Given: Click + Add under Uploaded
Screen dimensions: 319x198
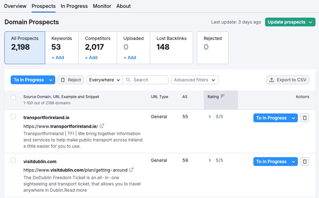Looking at the screenshot, I should [130, 57].
